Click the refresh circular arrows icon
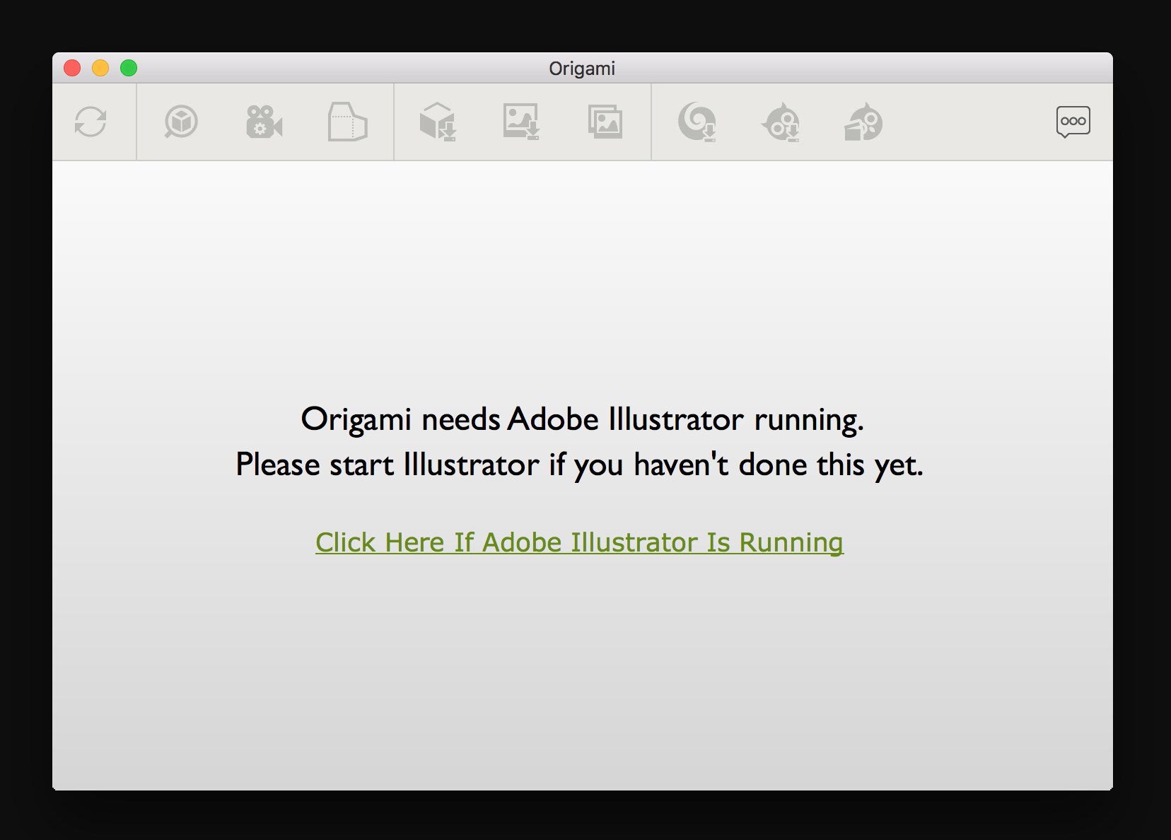1171x840 pixels. (91, 122)
